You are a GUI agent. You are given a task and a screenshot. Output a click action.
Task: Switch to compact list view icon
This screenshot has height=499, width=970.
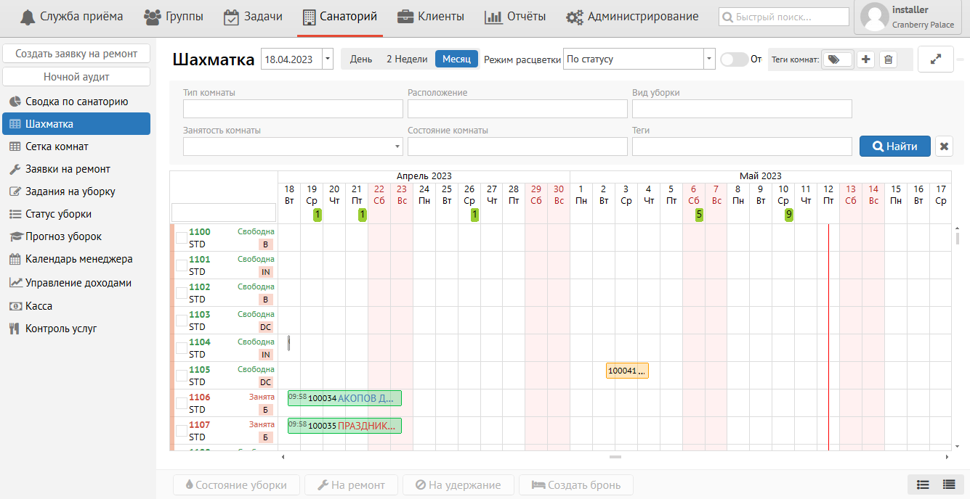click(x=923, y=484)
